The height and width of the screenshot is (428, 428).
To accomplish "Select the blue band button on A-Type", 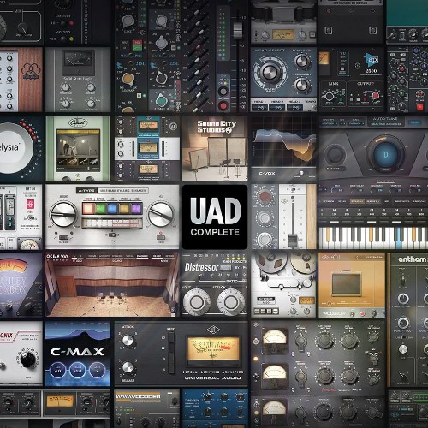I will coord(112,208).
